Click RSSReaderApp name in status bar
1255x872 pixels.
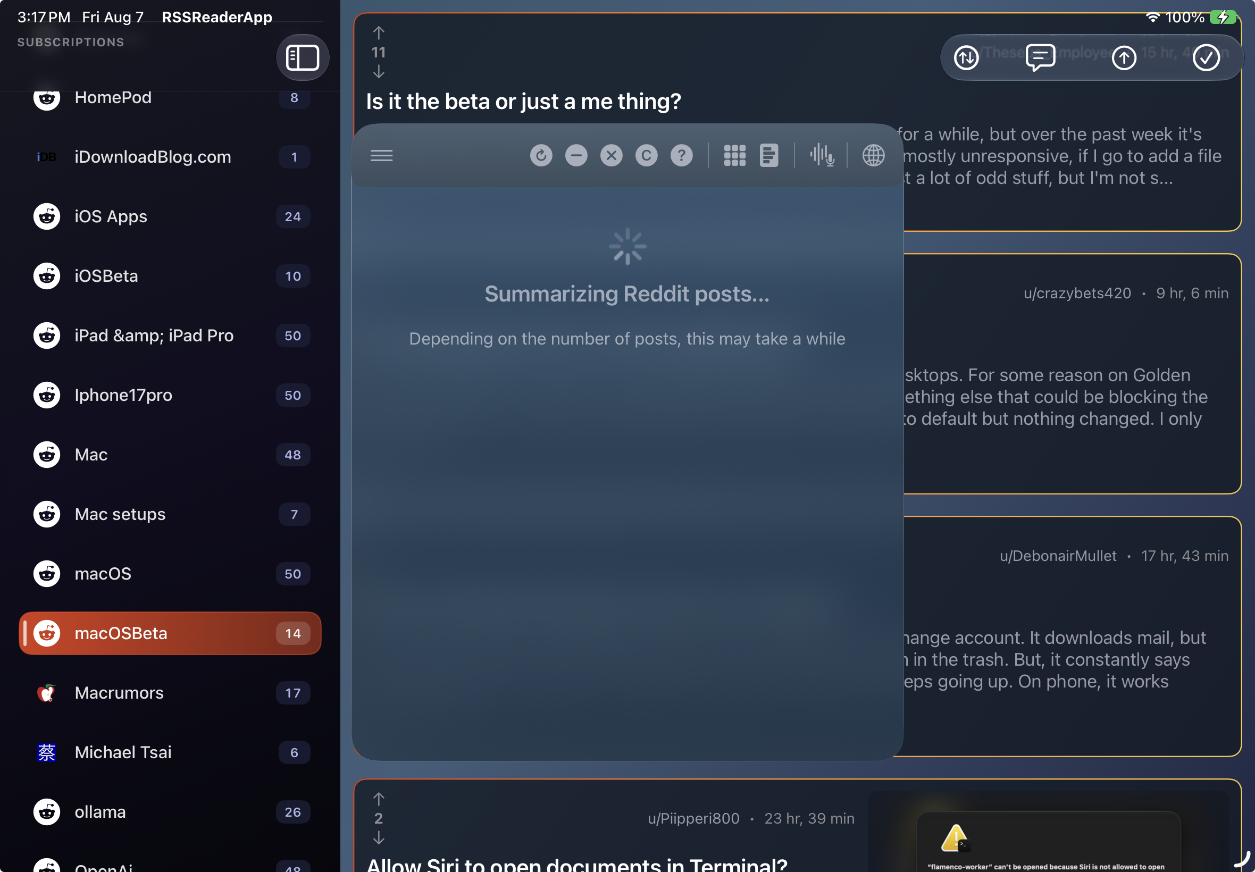217,17
